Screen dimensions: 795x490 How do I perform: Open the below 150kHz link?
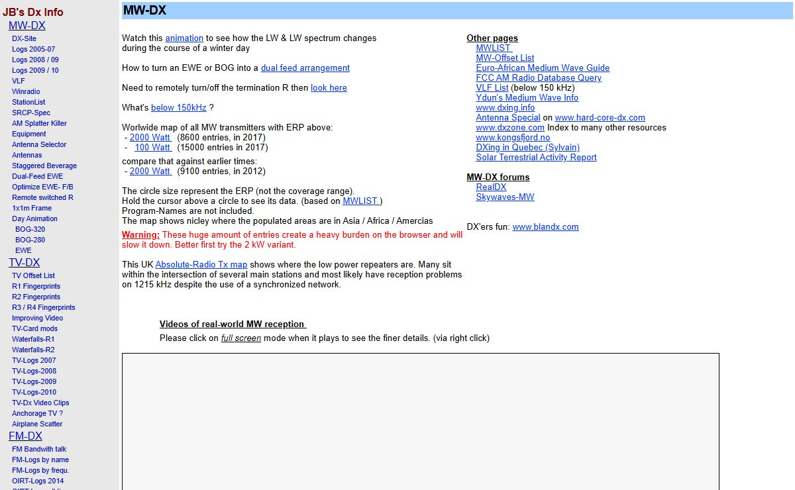click(x=179, y=108)
